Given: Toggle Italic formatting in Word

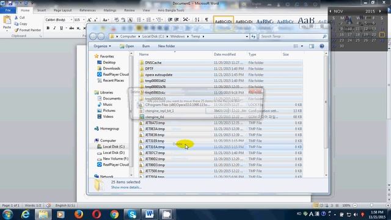Looking at the screenshot, I should 54,28.
